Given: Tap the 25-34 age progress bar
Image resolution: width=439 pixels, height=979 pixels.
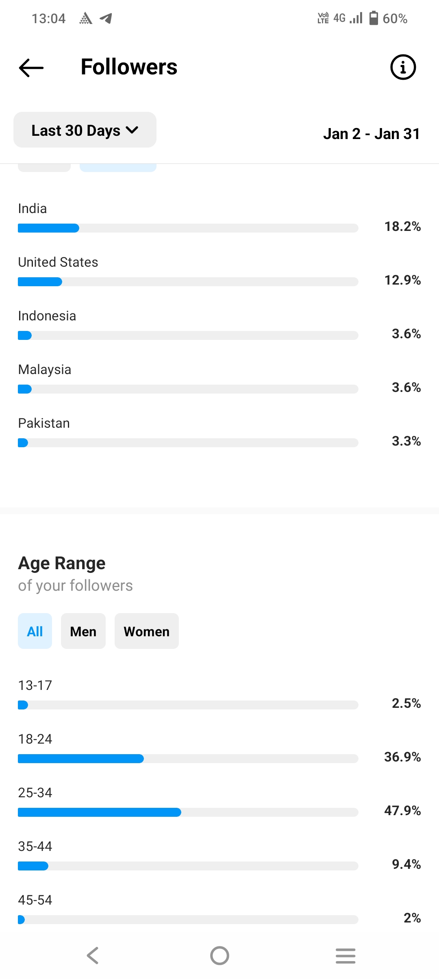Looking at the screenshot, I should [x=188, y=812].
